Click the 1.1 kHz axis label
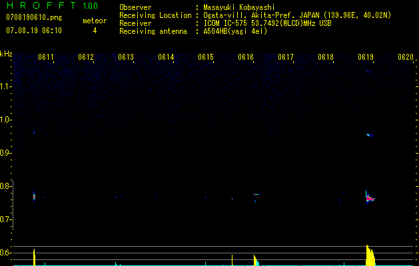This screenshot has height=266, width=419. [5, 86]
